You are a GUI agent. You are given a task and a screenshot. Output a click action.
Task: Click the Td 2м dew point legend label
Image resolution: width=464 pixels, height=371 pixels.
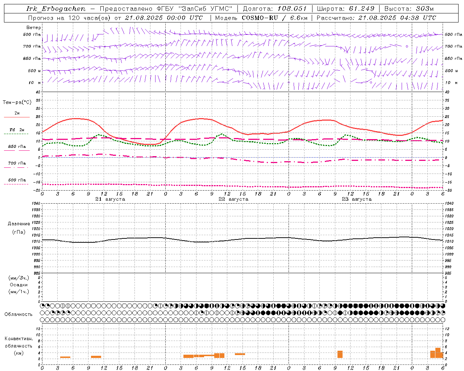(x=17, y=130)
